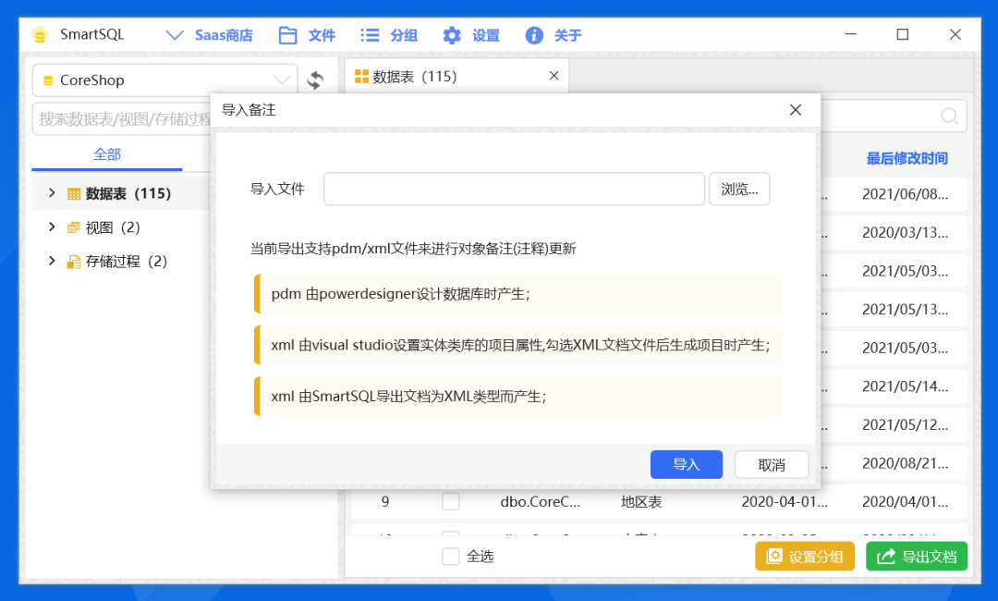This screenshot has height=601, width=998.
Task: Click the 取消 button
Action: [772, 465]
